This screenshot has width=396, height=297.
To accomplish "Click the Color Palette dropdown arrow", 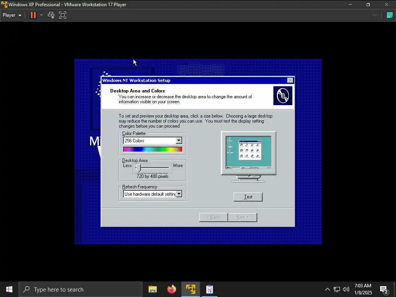I will point(179,141).
